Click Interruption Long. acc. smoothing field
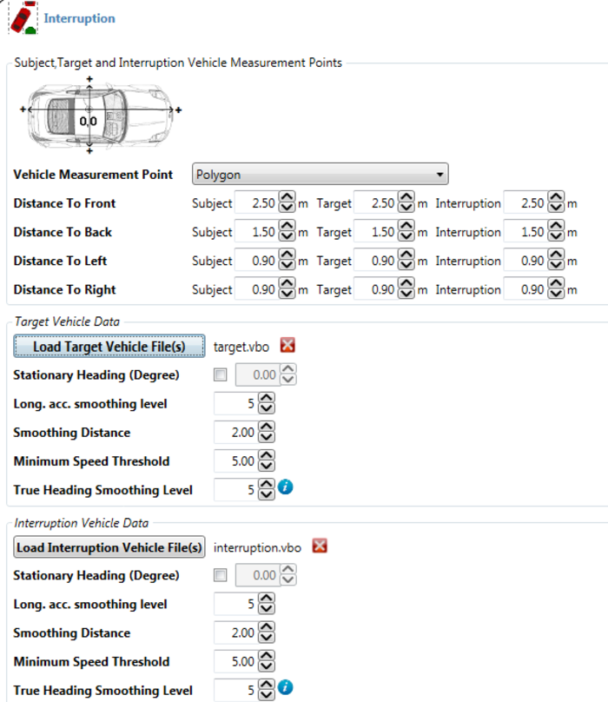Screen dimensions: 608x702 click(x=236, y=604)
